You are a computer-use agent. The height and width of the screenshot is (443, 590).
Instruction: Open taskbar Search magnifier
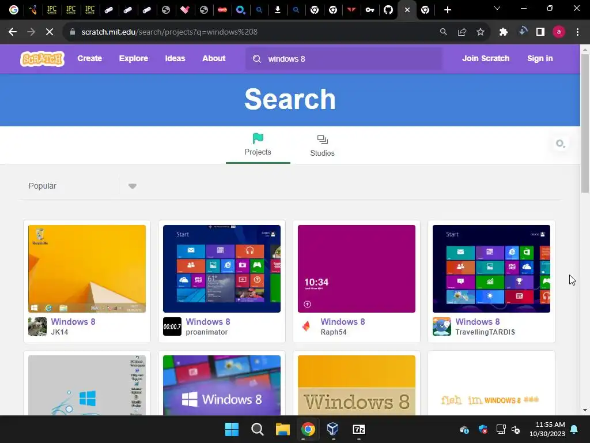coord(258,429)
